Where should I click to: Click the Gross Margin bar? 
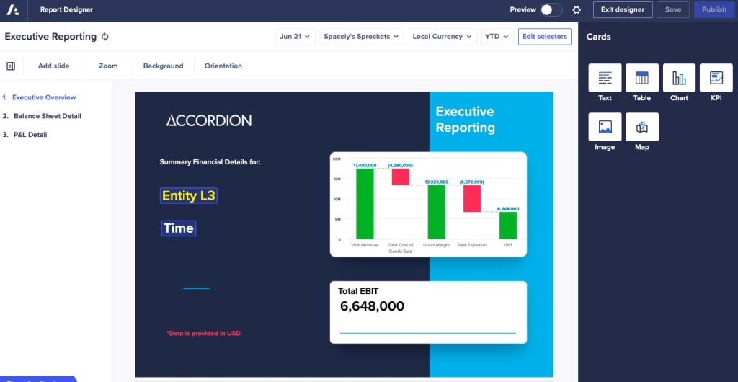436,212
